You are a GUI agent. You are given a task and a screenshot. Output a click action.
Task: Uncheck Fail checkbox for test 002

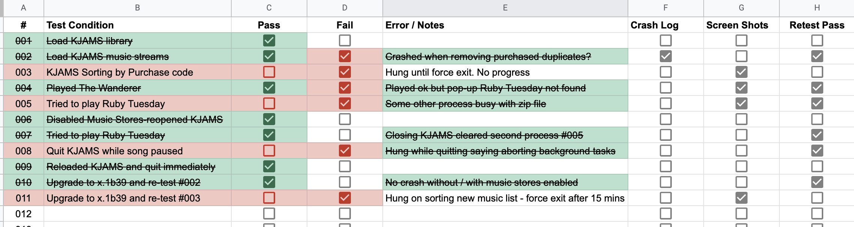tap(345, 56)
